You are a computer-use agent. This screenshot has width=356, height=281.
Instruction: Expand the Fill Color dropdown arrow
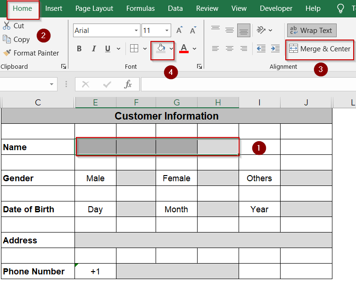(x=171, y=48)
